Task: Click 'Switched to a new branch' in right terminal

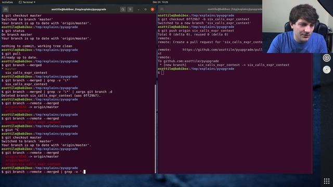Action: pyautogui.click(x=204, y=23)
